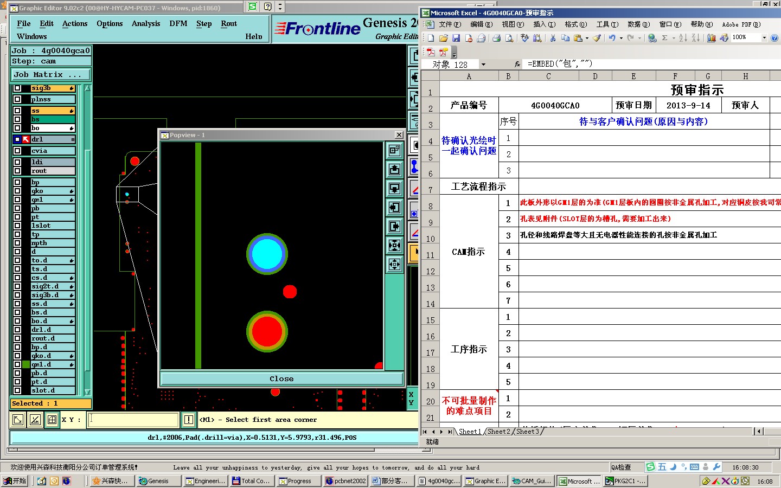Toggle the cvia layer checkbox
This screenshot has width=781, height=488.
pos(17,151)
